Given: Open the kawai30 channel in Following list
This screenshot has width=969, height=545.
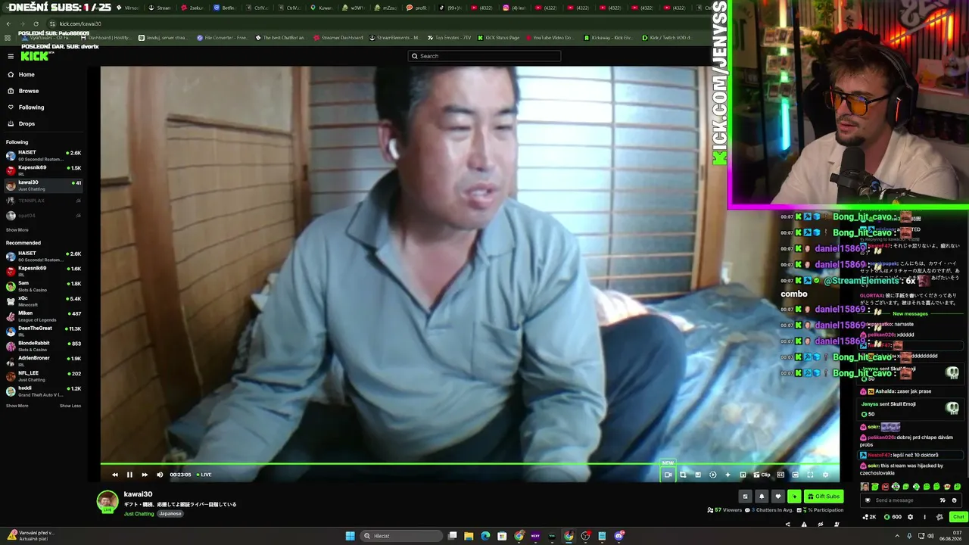Looking at the screenshot, I should tap(42, 185).
